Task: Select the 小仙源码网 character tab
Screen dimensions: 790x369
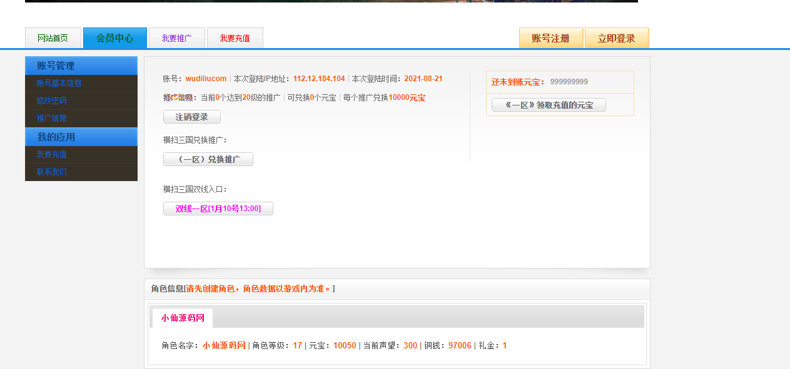Action: 183,318
